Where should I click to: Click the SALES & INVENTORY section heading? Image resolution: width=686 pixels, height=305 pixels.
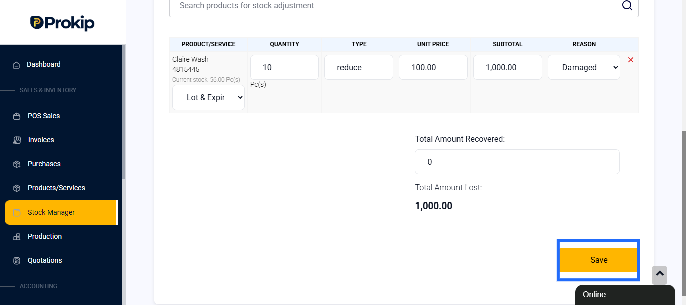48,90
